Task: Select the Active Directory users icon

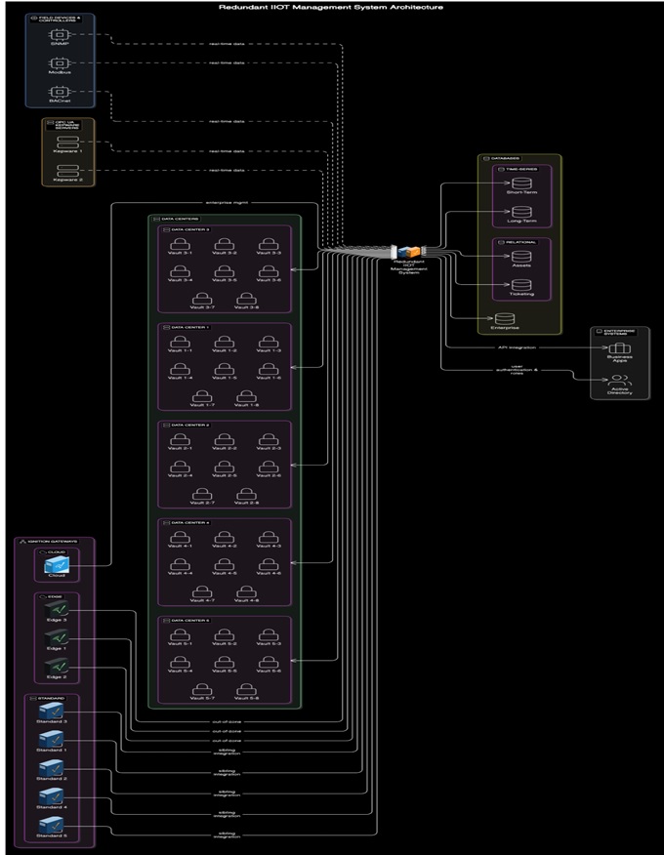Action: point(620,380)
